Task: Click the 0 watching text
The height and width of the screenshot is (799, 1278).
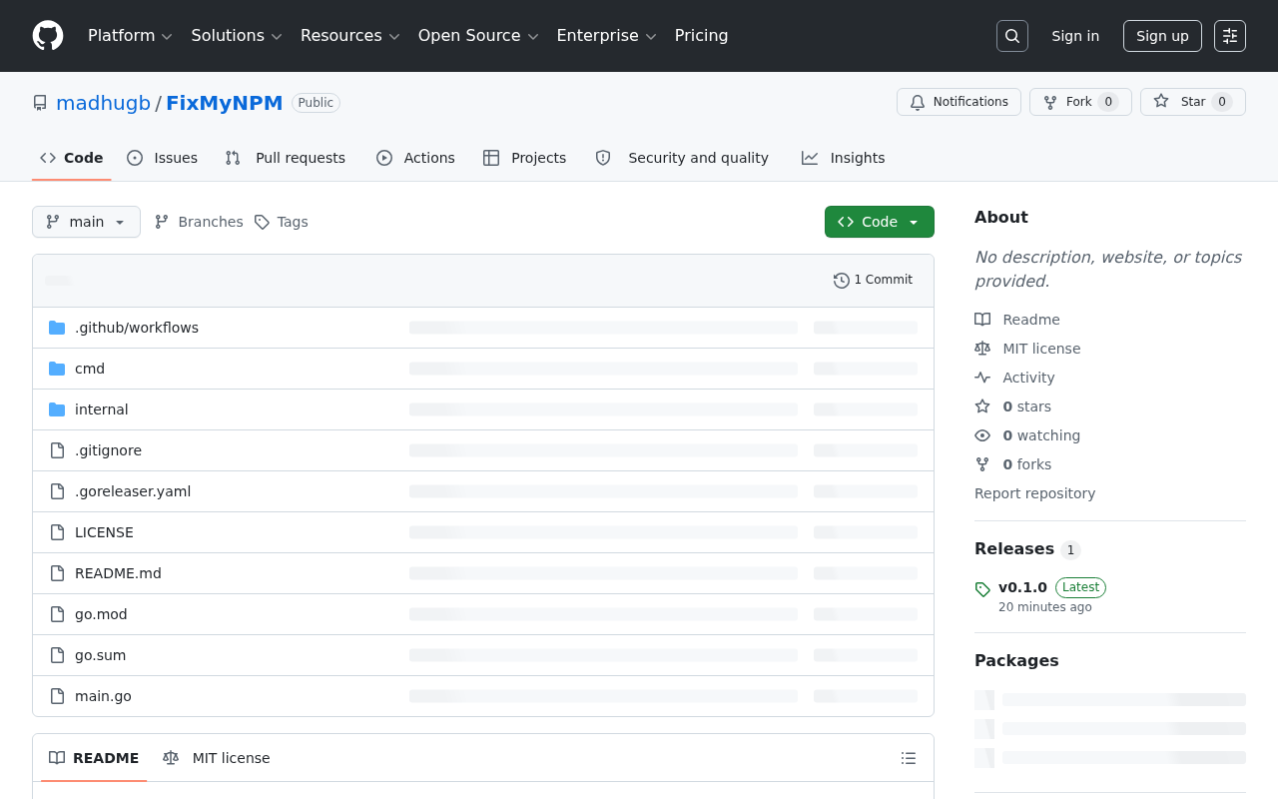Action: click(1041, 435)
